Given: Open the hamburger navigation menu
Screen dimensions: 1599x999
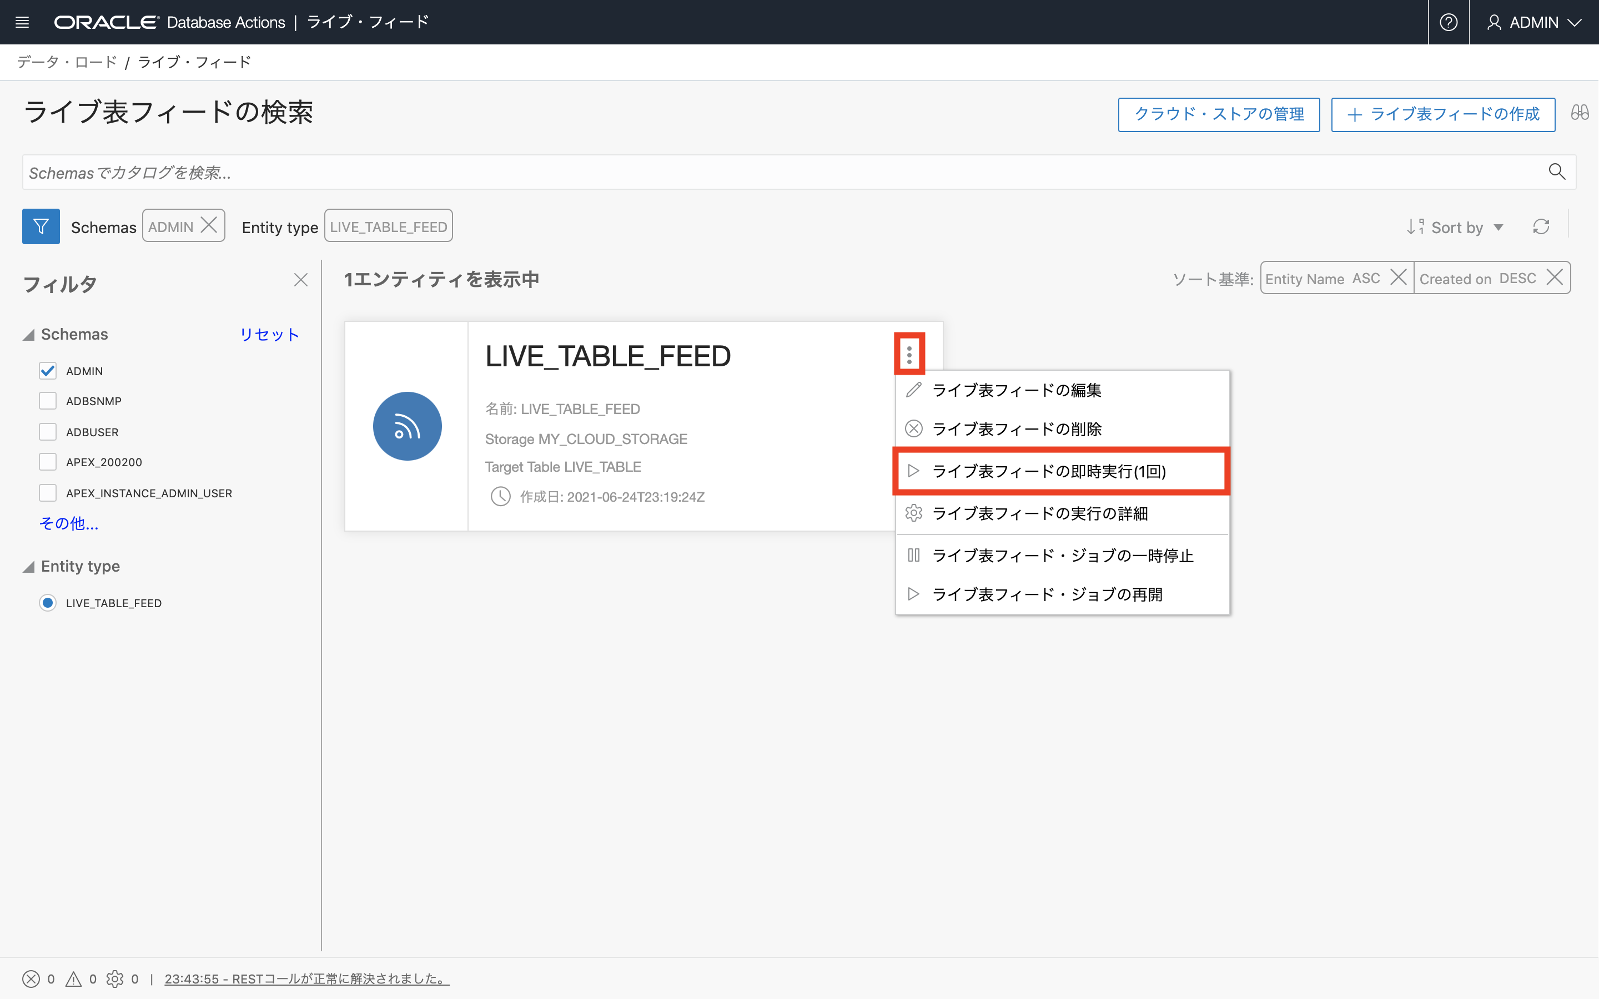Looking at the screenshot, I should pyautogui.click(x=22, y=22).
